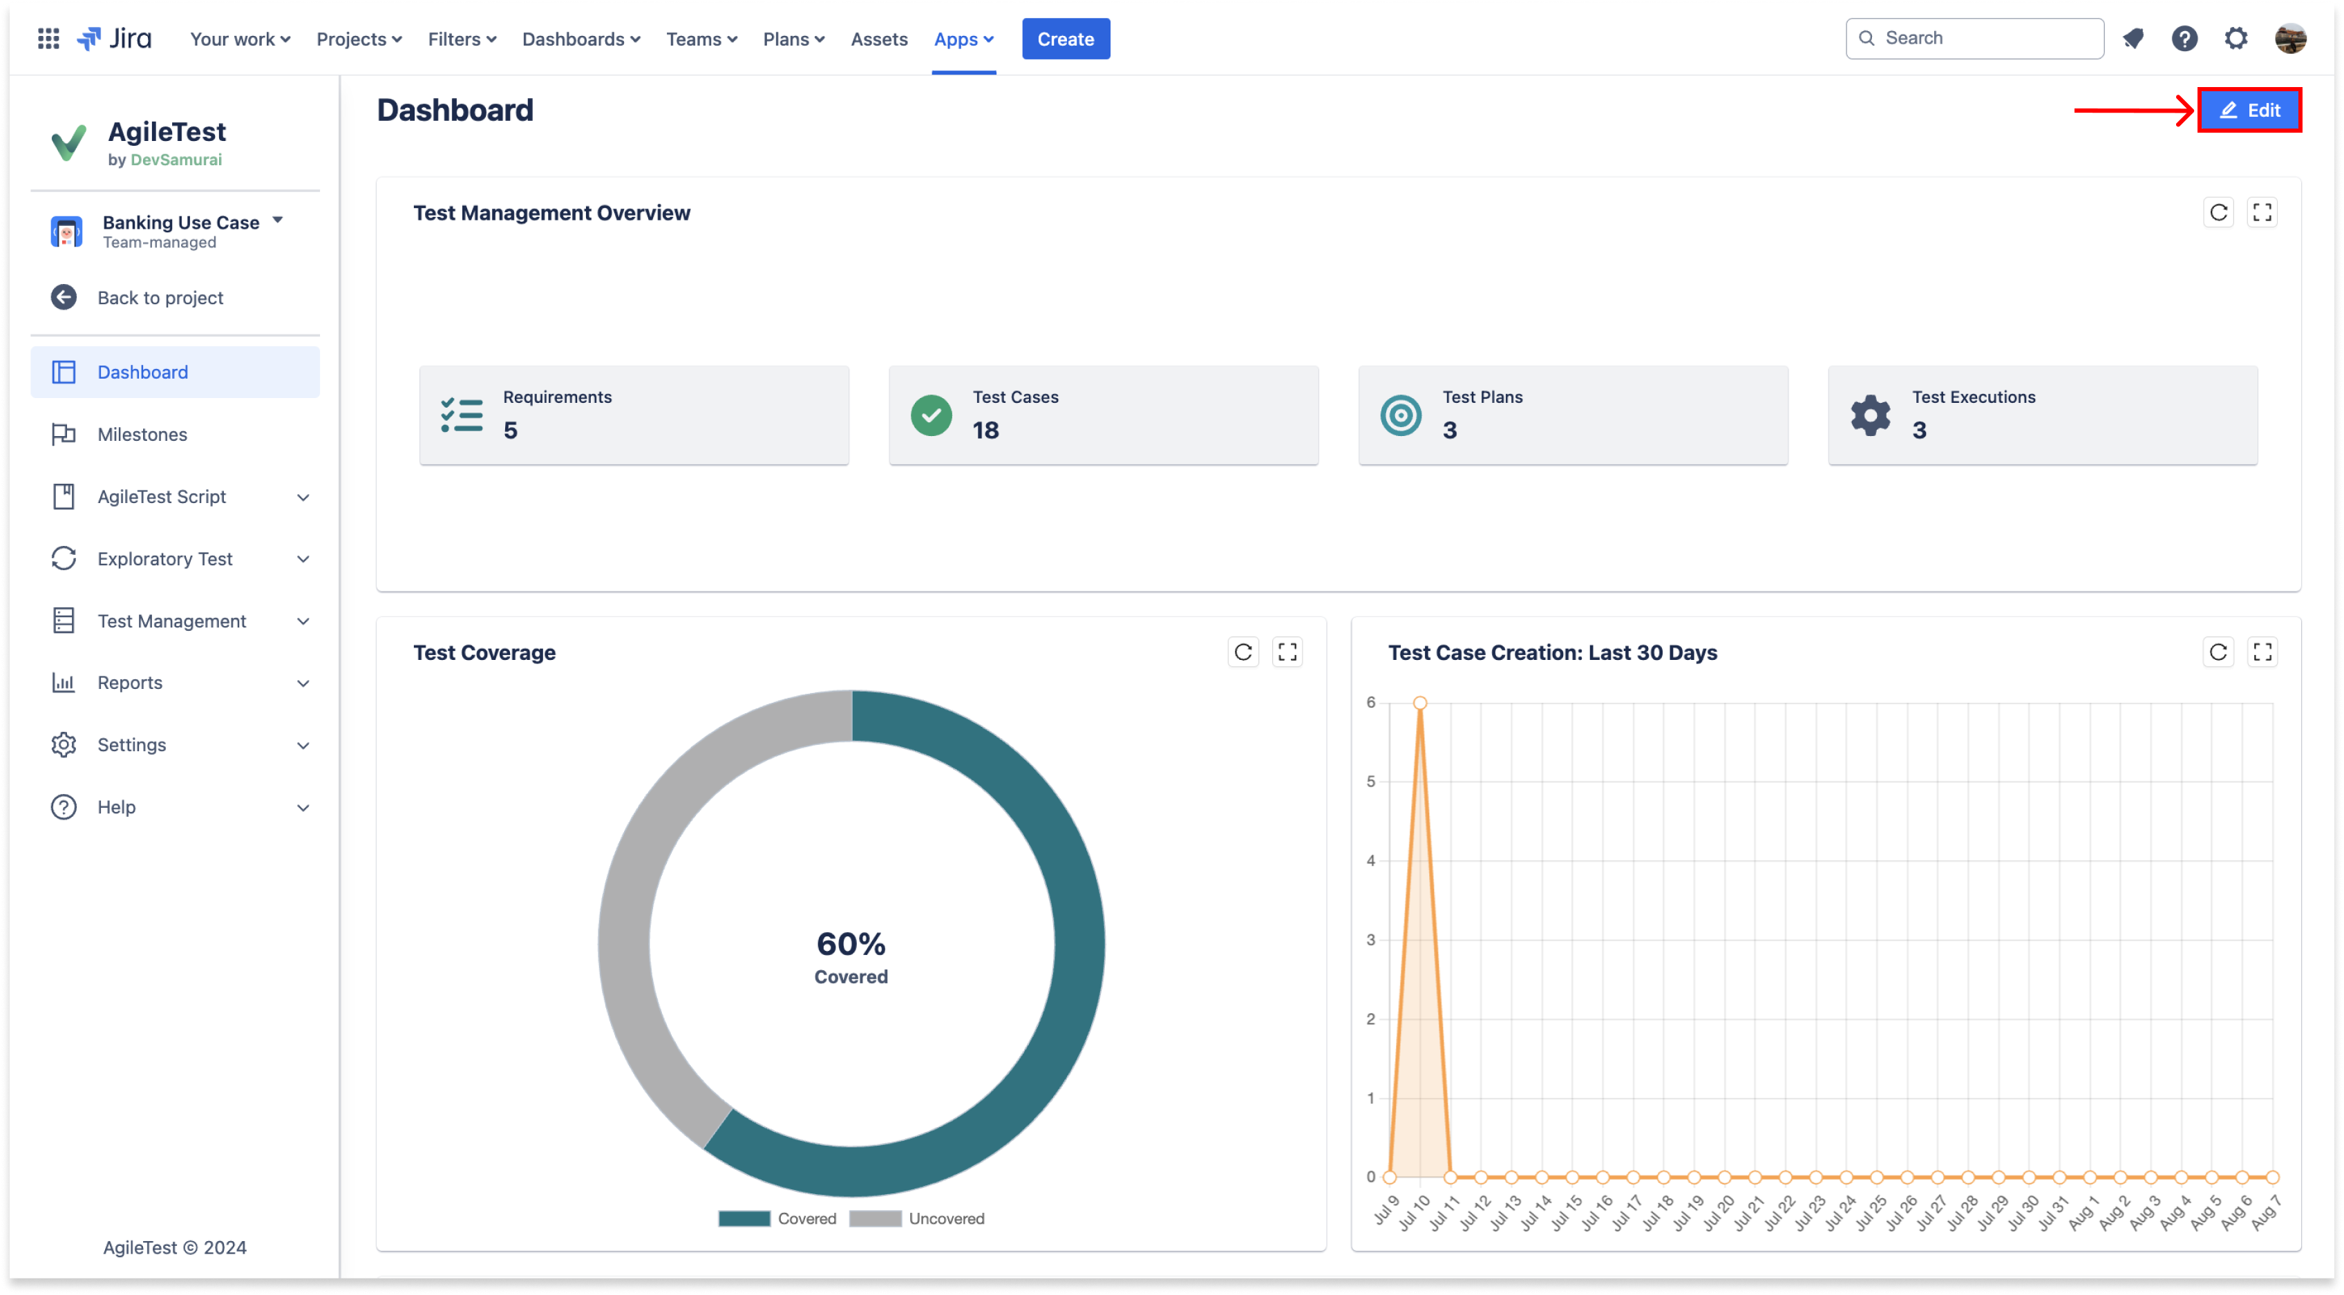Expand Test Coverage gadget to fullscreen
2344x1295 pixels.
[x=1287, y=652]
